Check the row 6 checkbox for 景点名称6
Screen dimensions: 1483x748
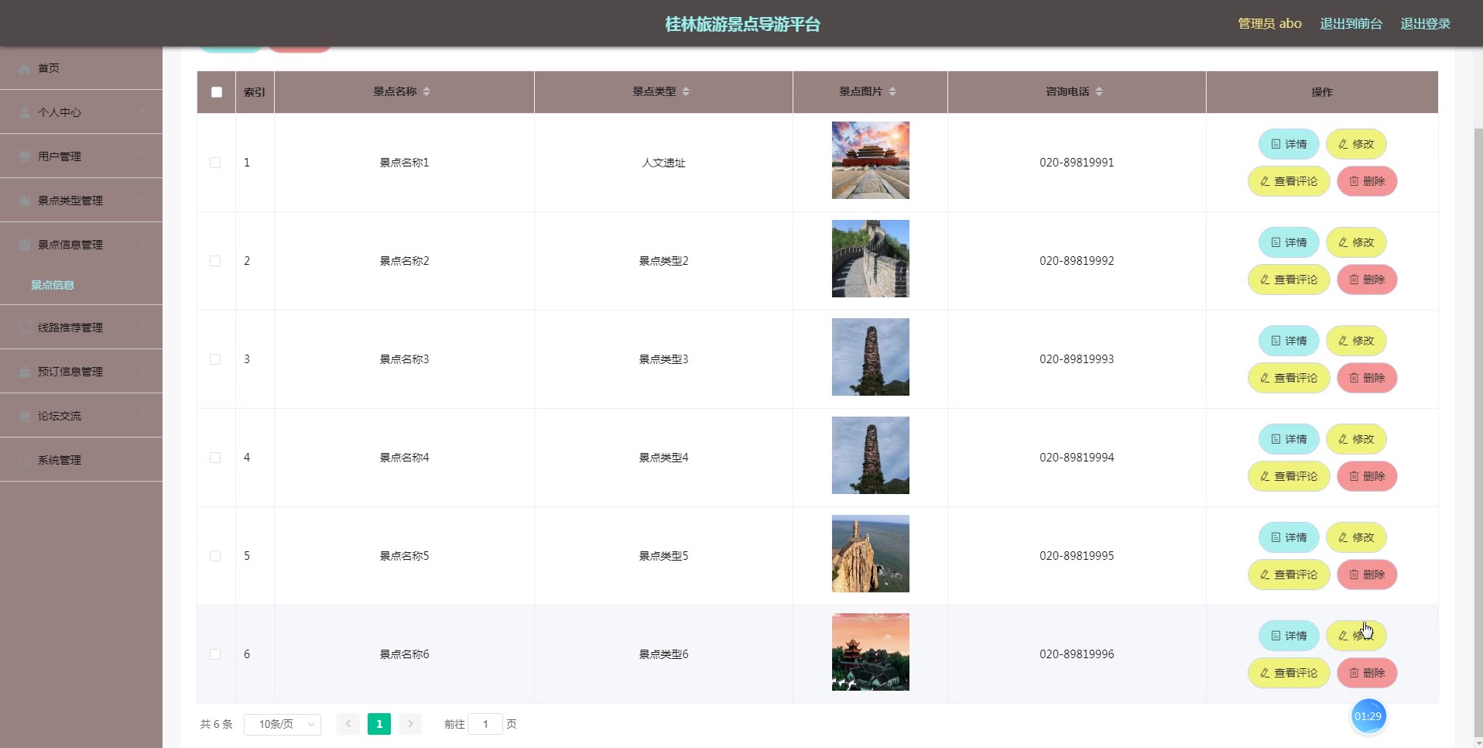click(x=215, y=654)
